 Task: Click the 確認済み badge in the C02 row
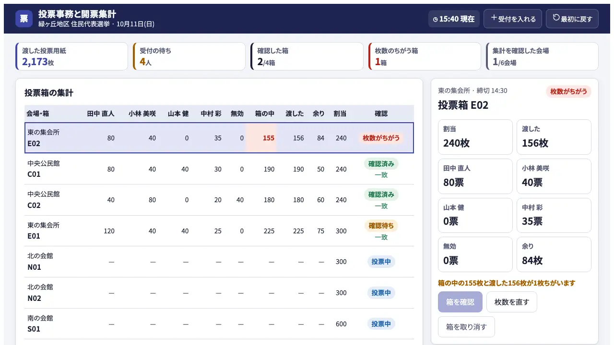tap(381, 195)
